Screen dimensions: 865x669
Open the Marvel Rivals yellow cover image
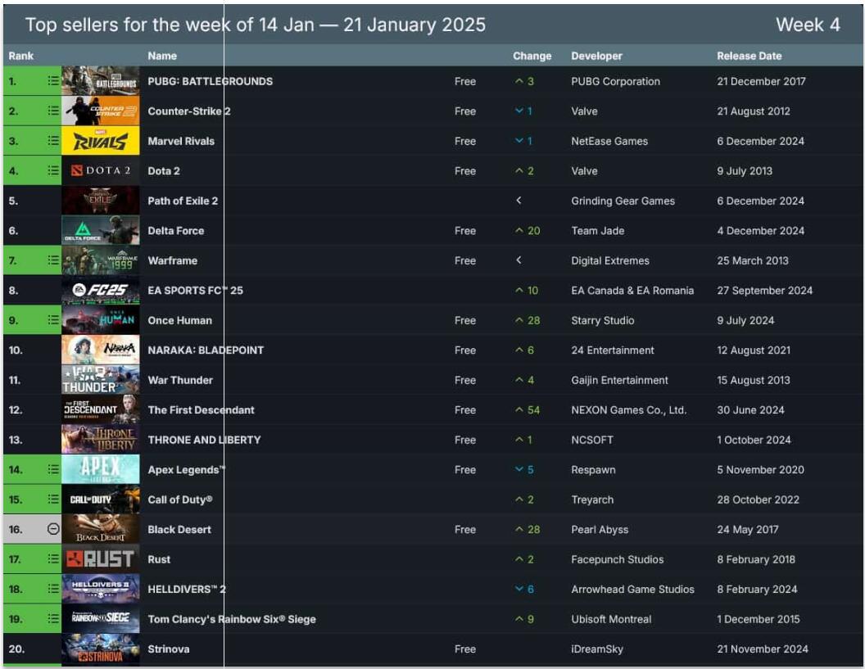click(x=101, y=141)
